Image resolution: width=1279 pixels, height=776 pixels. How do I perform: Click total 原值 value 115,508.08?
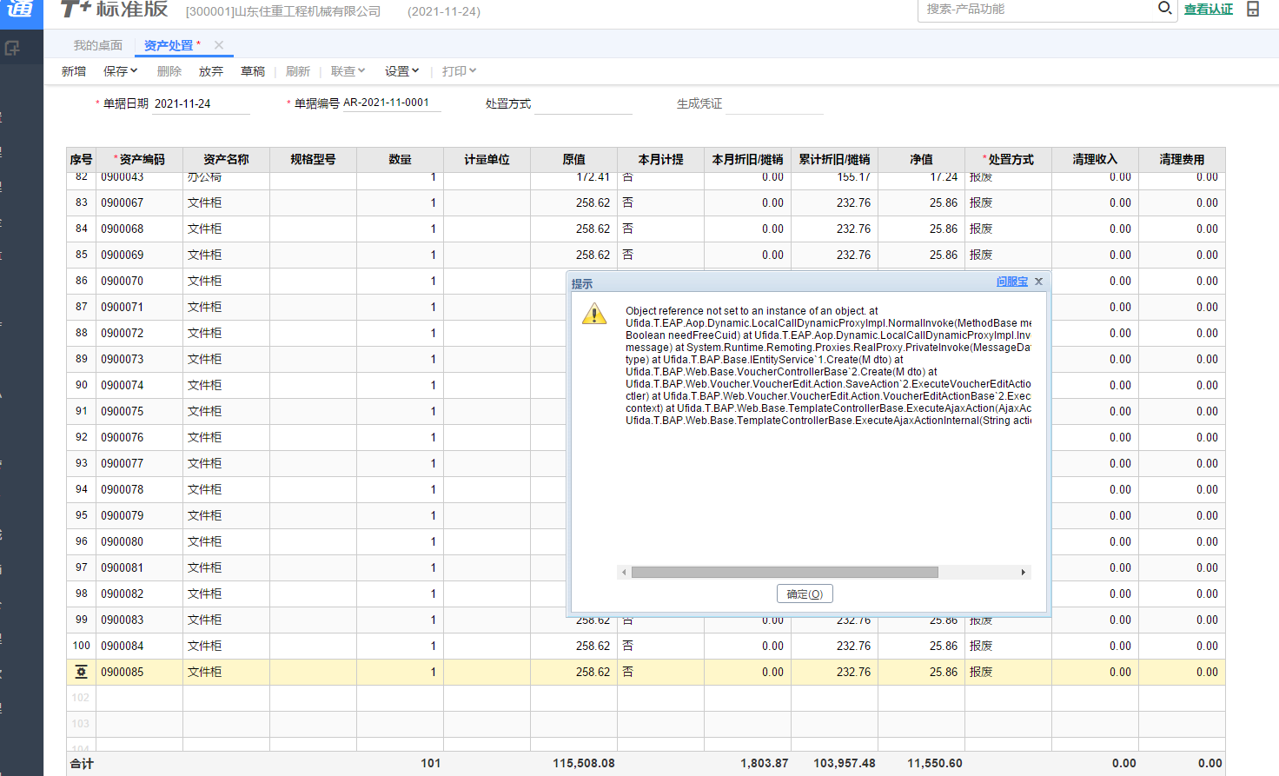[x=584, y=763]
